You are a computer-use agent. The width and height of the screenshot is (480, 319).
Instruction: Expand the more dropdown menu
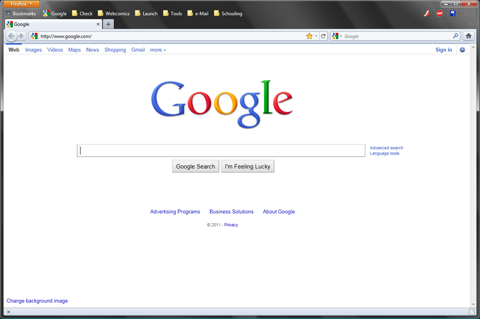[x=158, y=50]
